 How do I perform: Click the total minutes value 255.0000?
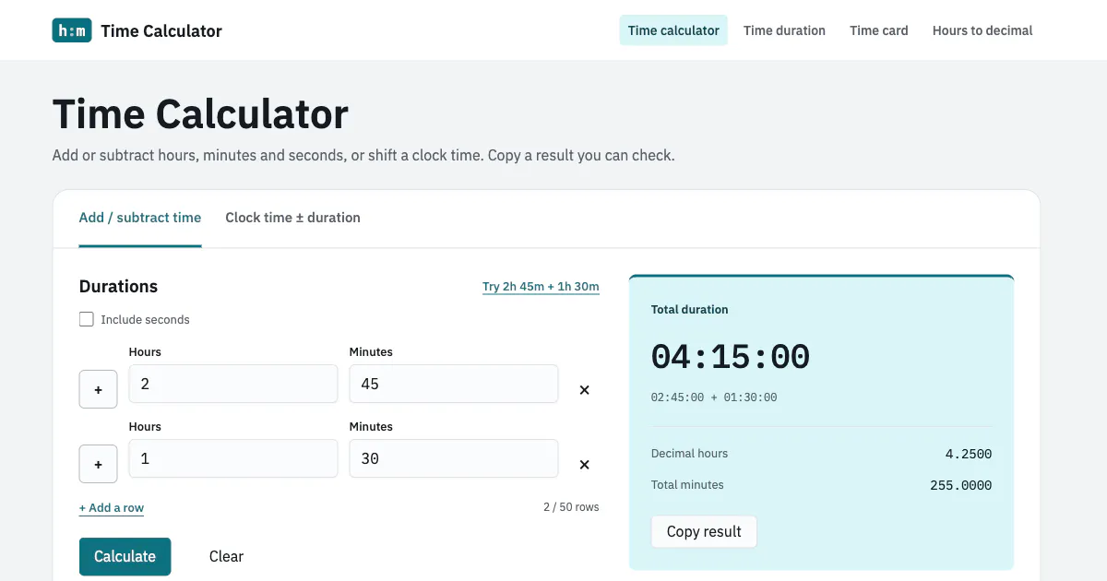coord(961,485)
